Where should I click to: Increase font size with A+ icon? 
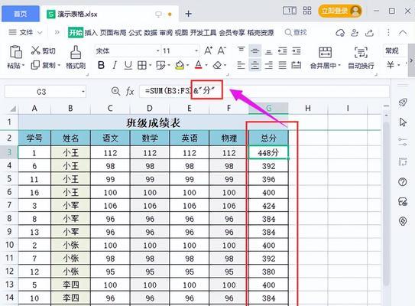208,50
